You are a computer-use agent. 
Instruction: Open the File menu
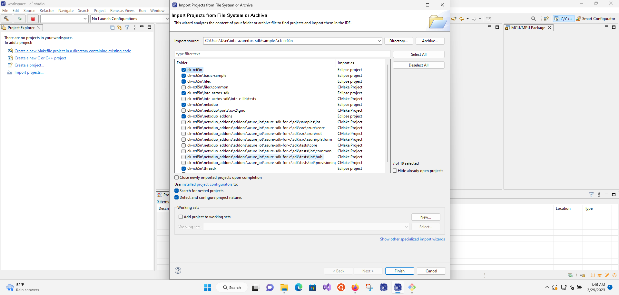[x=5, y=11]
